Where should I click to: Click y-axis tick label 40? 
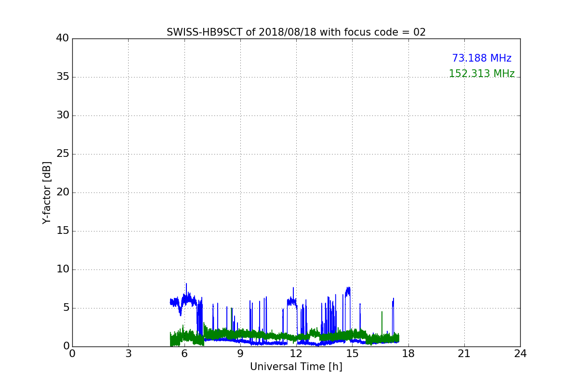[x=63, y=38]
